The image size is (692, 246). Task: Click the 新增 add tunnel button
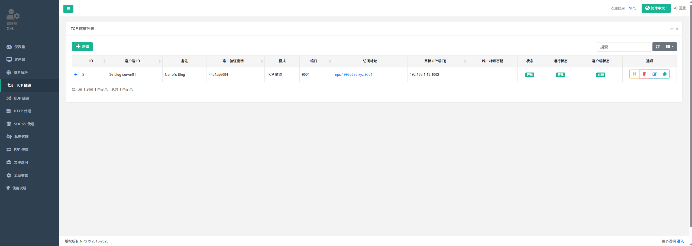coord(82,47)
